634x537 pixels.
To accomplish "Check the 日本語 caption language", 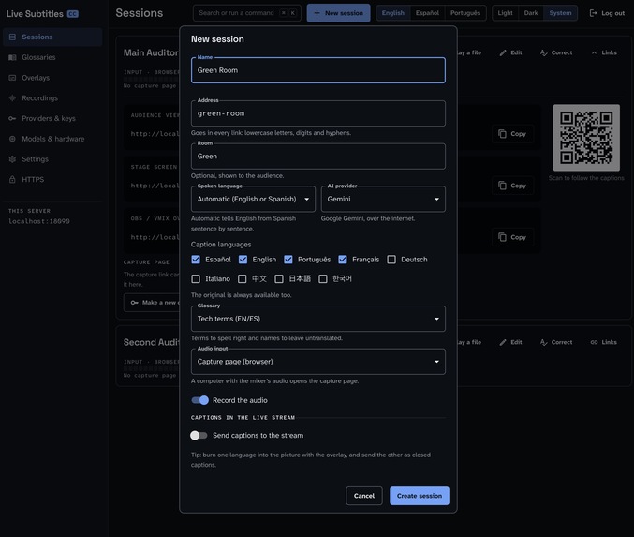I will click(279, 279).
